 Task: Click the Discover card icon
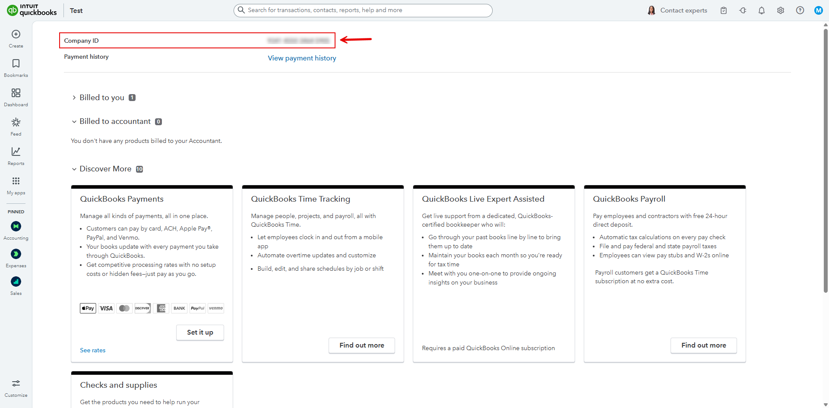pos(142,308)
